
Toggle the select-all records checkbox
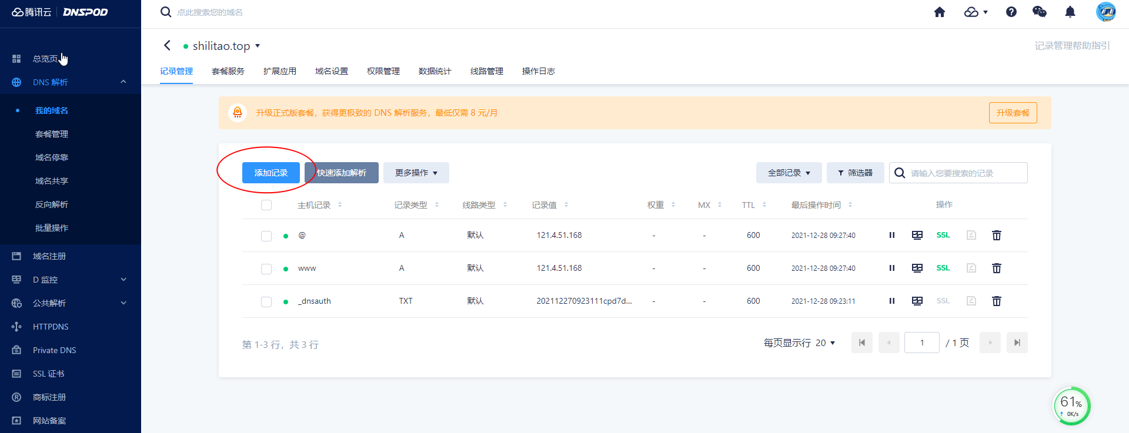(x=266, y=205)
